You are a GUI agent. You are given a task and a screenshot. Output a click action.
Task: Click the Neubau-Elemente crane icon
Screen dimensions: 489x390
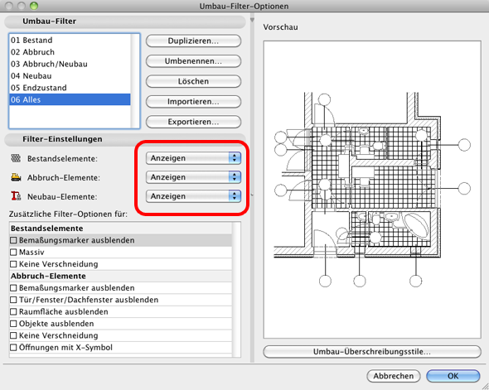16,196
